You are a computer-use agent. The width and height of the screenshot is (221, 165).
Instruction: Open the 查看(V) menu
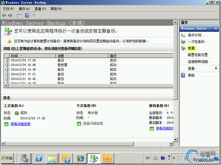[x=40, y=9]
